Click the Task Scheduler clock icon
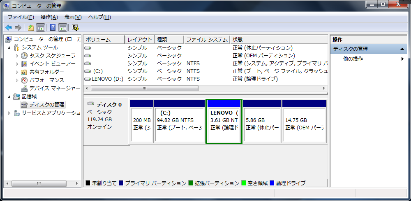Viewport: 411px width, 201px height. (24, 56)
